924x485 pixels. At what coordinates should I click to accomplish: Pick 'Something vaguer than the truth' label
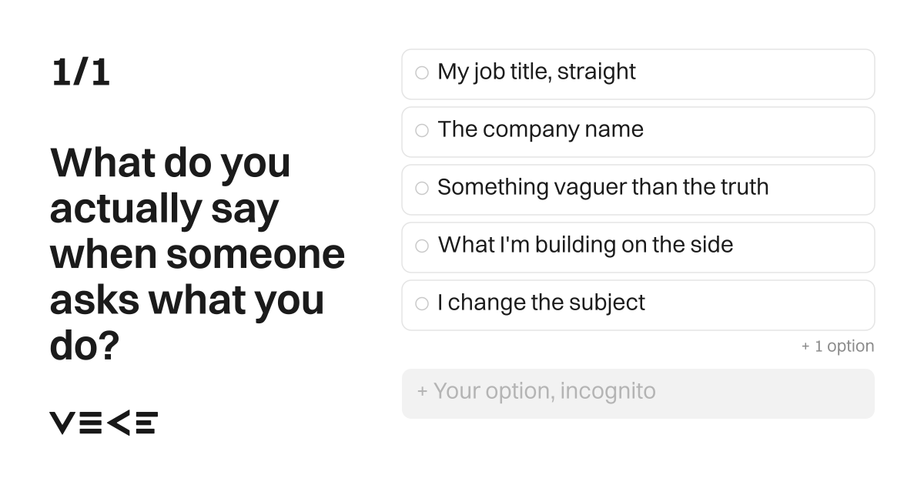pos(603,187)
